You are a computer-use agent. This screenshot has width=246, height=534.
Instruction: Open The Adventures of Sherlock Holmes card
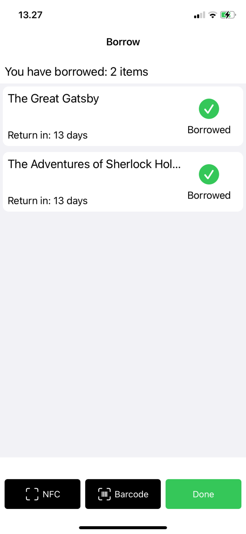coord(123,182)
